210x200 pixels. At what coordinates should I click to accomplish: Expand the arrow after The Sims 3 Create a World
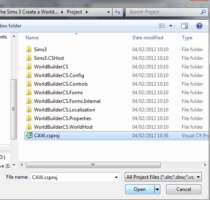pos(62,12)
